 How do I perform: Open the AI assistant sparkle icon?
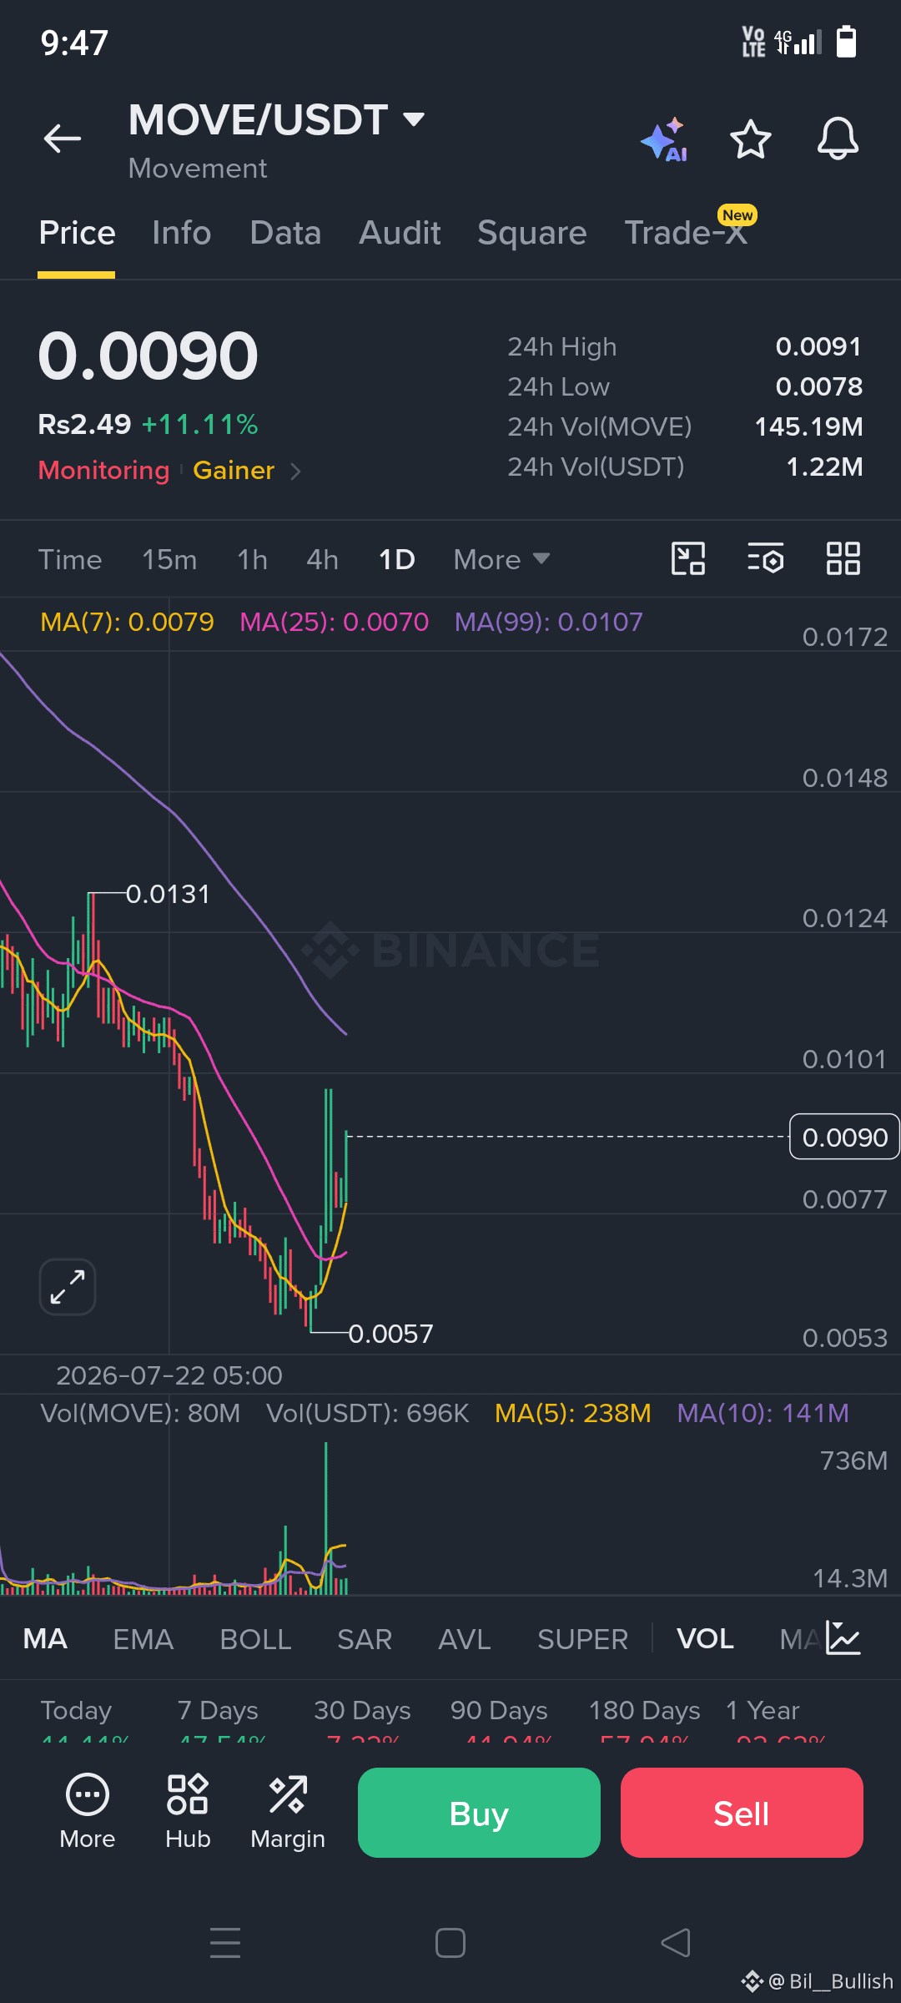665,139
